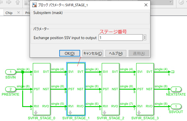Click the look-under-mask arrow on SVFIR_STAGE_0
Screen dimensions: 187x121
[x=36, y=112]
